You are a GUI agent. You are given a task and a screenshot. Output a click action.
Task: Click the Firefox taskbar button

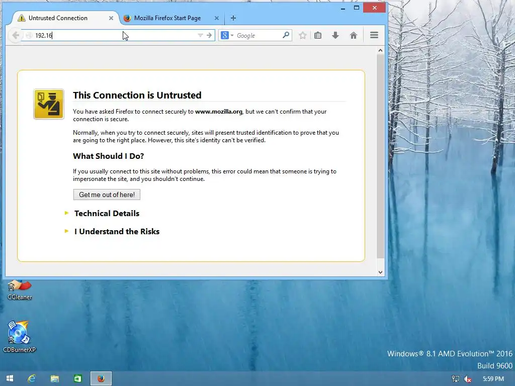pos(101,378)
